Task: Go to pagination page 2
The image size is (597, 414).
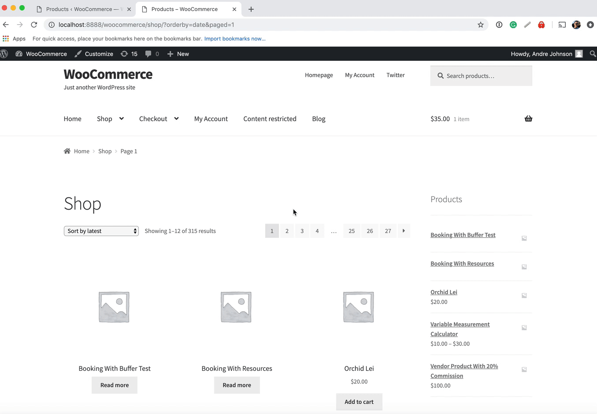Action: click(x=287, y=231)
